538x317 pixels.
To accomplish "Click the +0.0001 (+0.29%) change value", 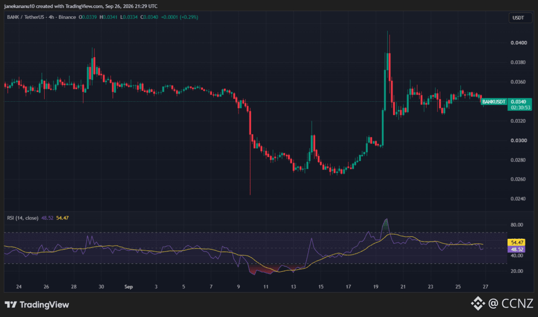I will point(180,17).
